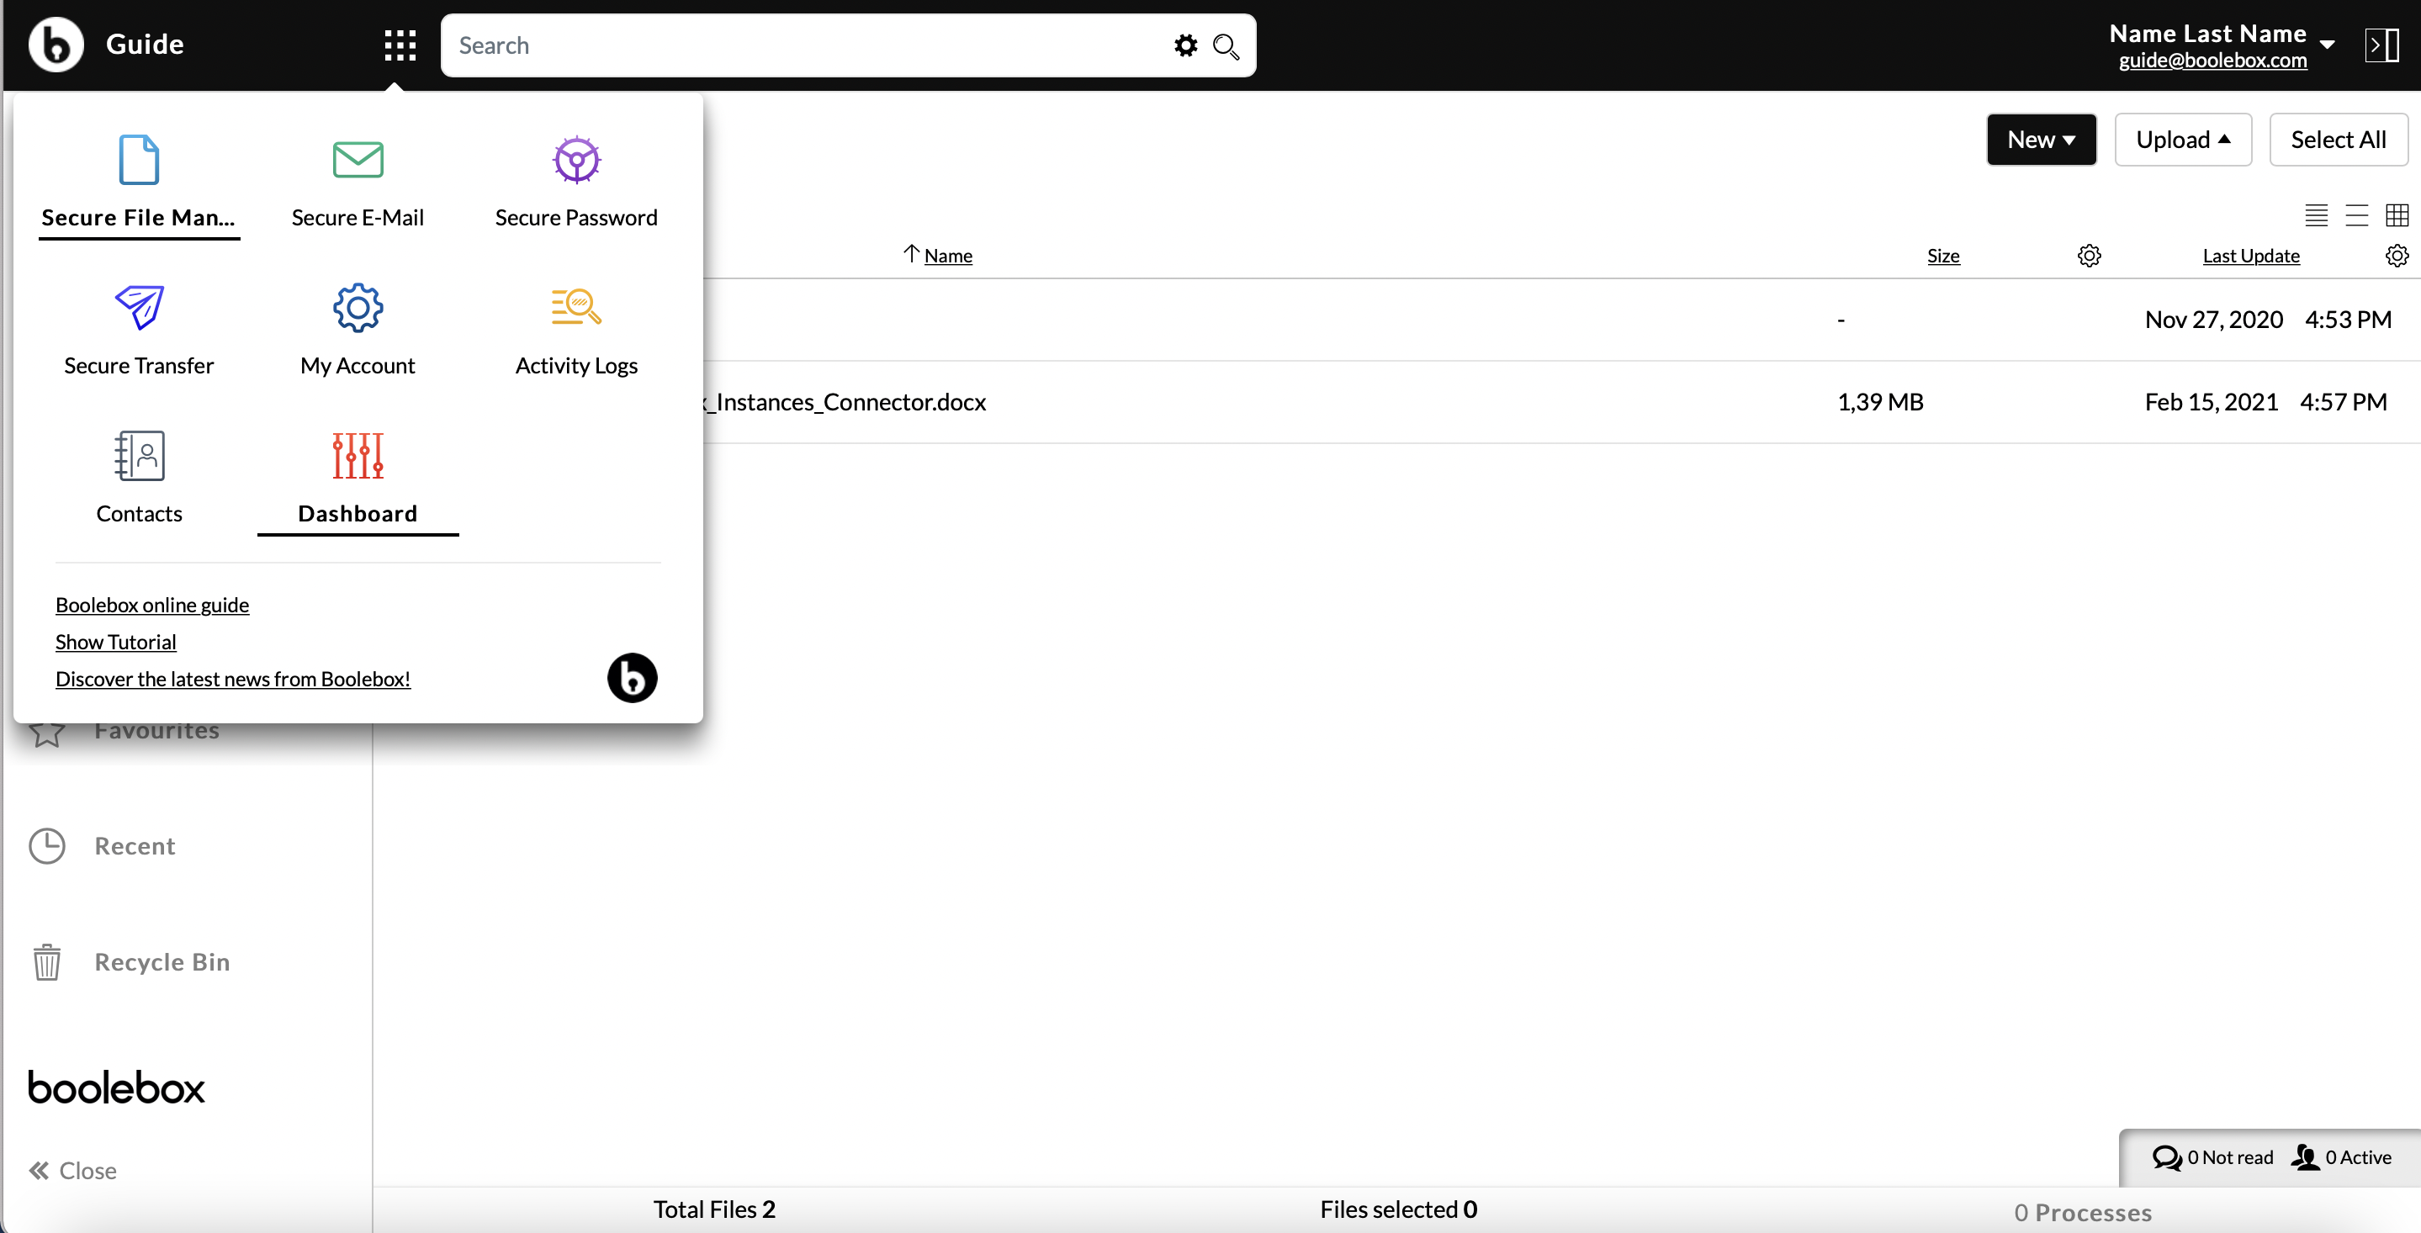Click the boolebox wordmark in sidebar

coord(117,1087)
